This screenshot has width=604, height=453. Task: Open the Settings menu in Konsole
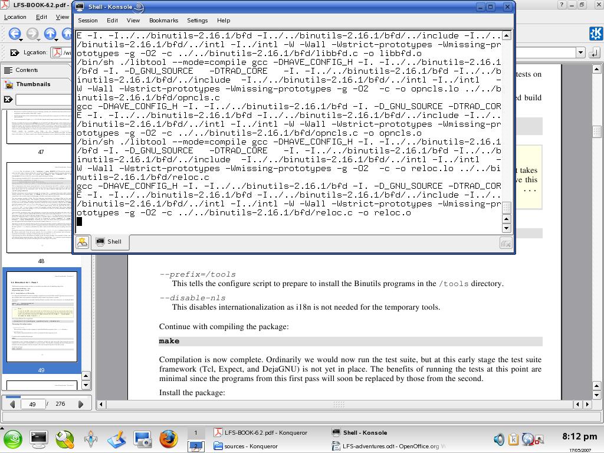click(x=197, y=20)
